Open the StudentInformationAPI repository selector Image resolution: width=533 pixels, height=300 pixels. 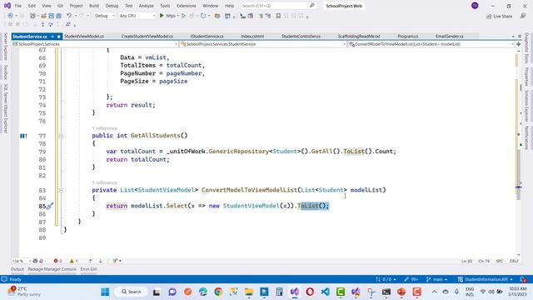tap(485, 279)
